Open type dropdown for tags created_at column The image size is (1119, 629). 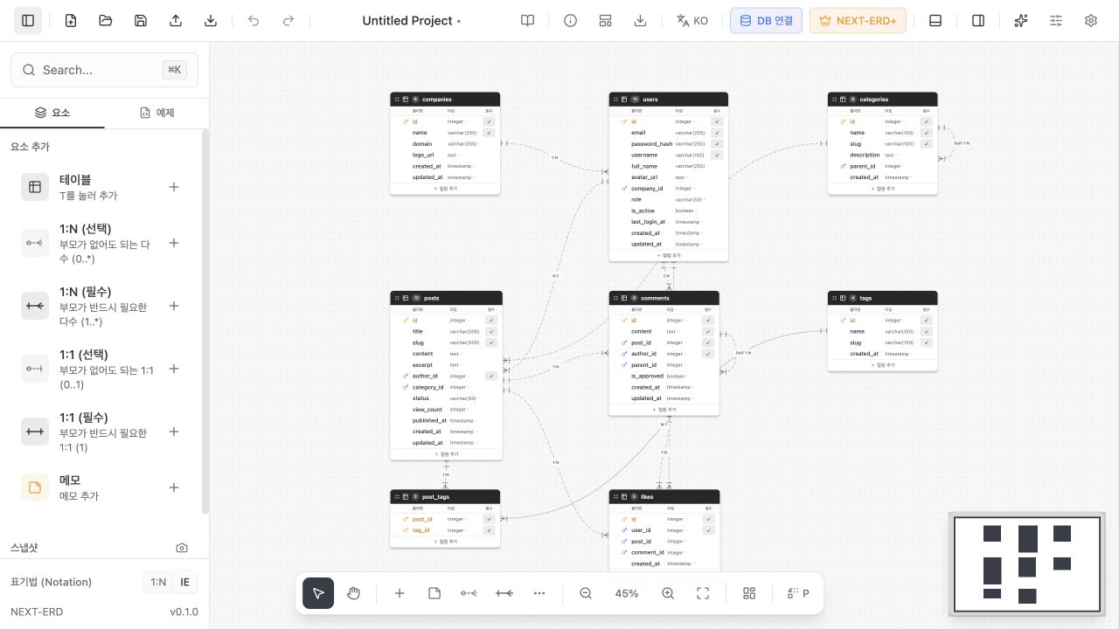[898, 354]
